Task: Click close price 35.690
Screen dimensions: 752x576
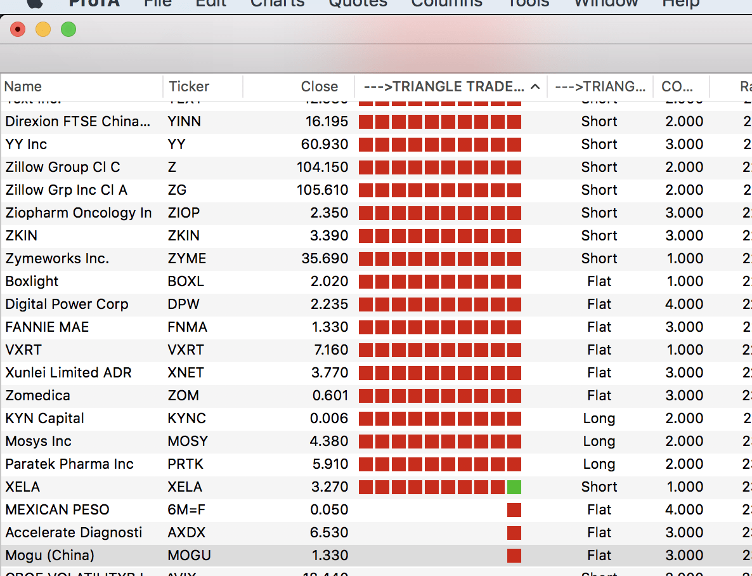Action: coord(325,258)
